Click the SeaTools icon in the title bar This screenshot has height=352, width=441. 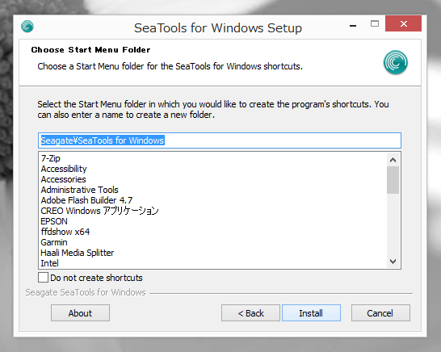tap(27, 27)
